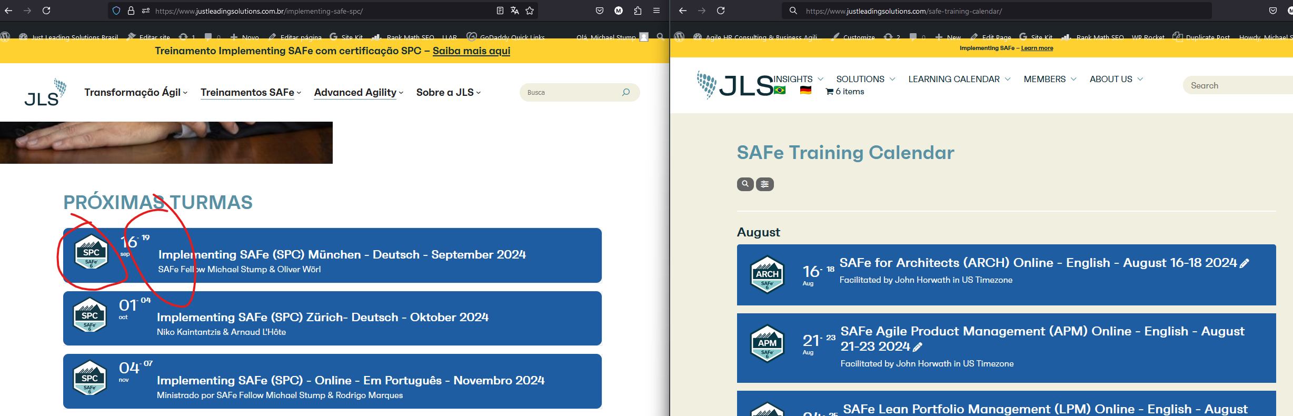Screen dimensions: 1293x416
Task: Reload the SAFe Training Calendar page
Action: click(x=721, y=11)
